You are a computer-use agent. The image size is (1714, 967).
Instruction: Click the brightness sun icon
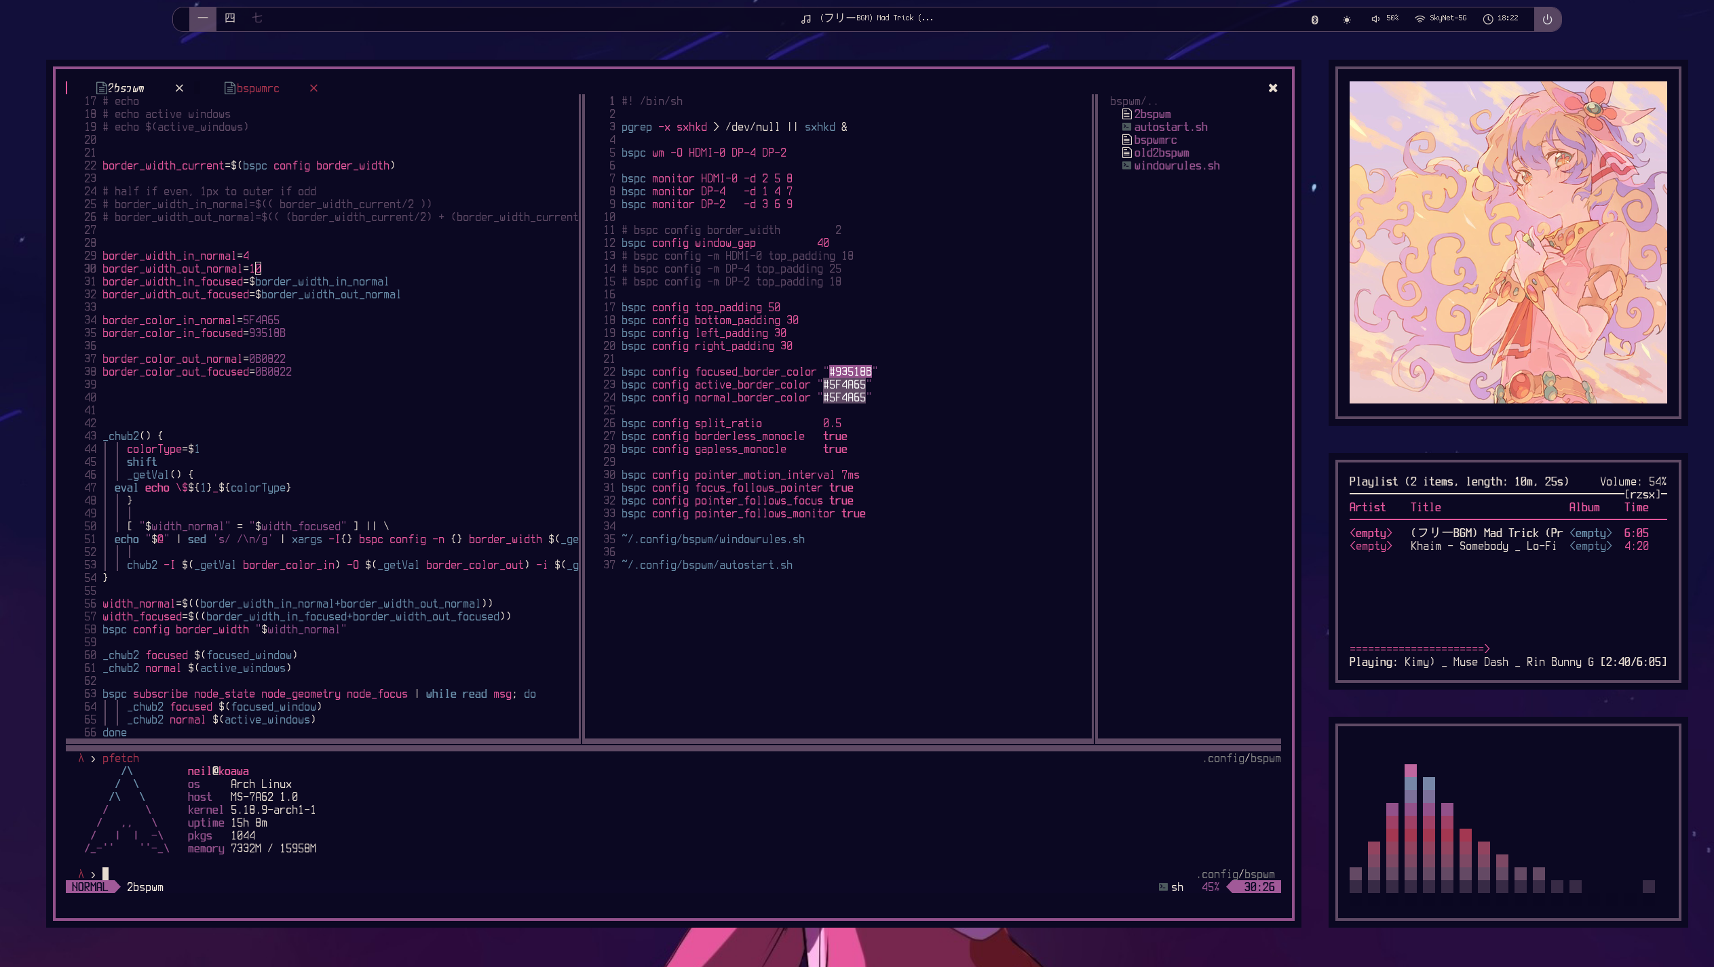point(1346,19)
